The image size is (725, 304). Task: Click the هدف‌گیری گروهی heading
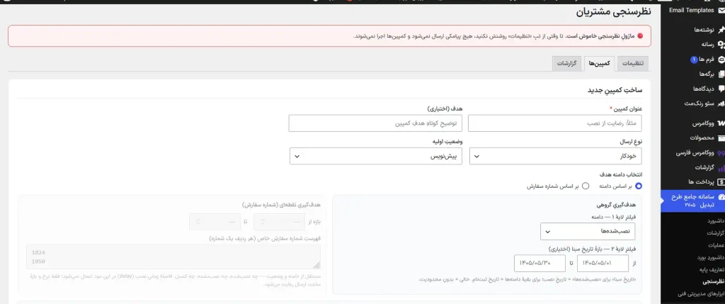coord(615,205)
